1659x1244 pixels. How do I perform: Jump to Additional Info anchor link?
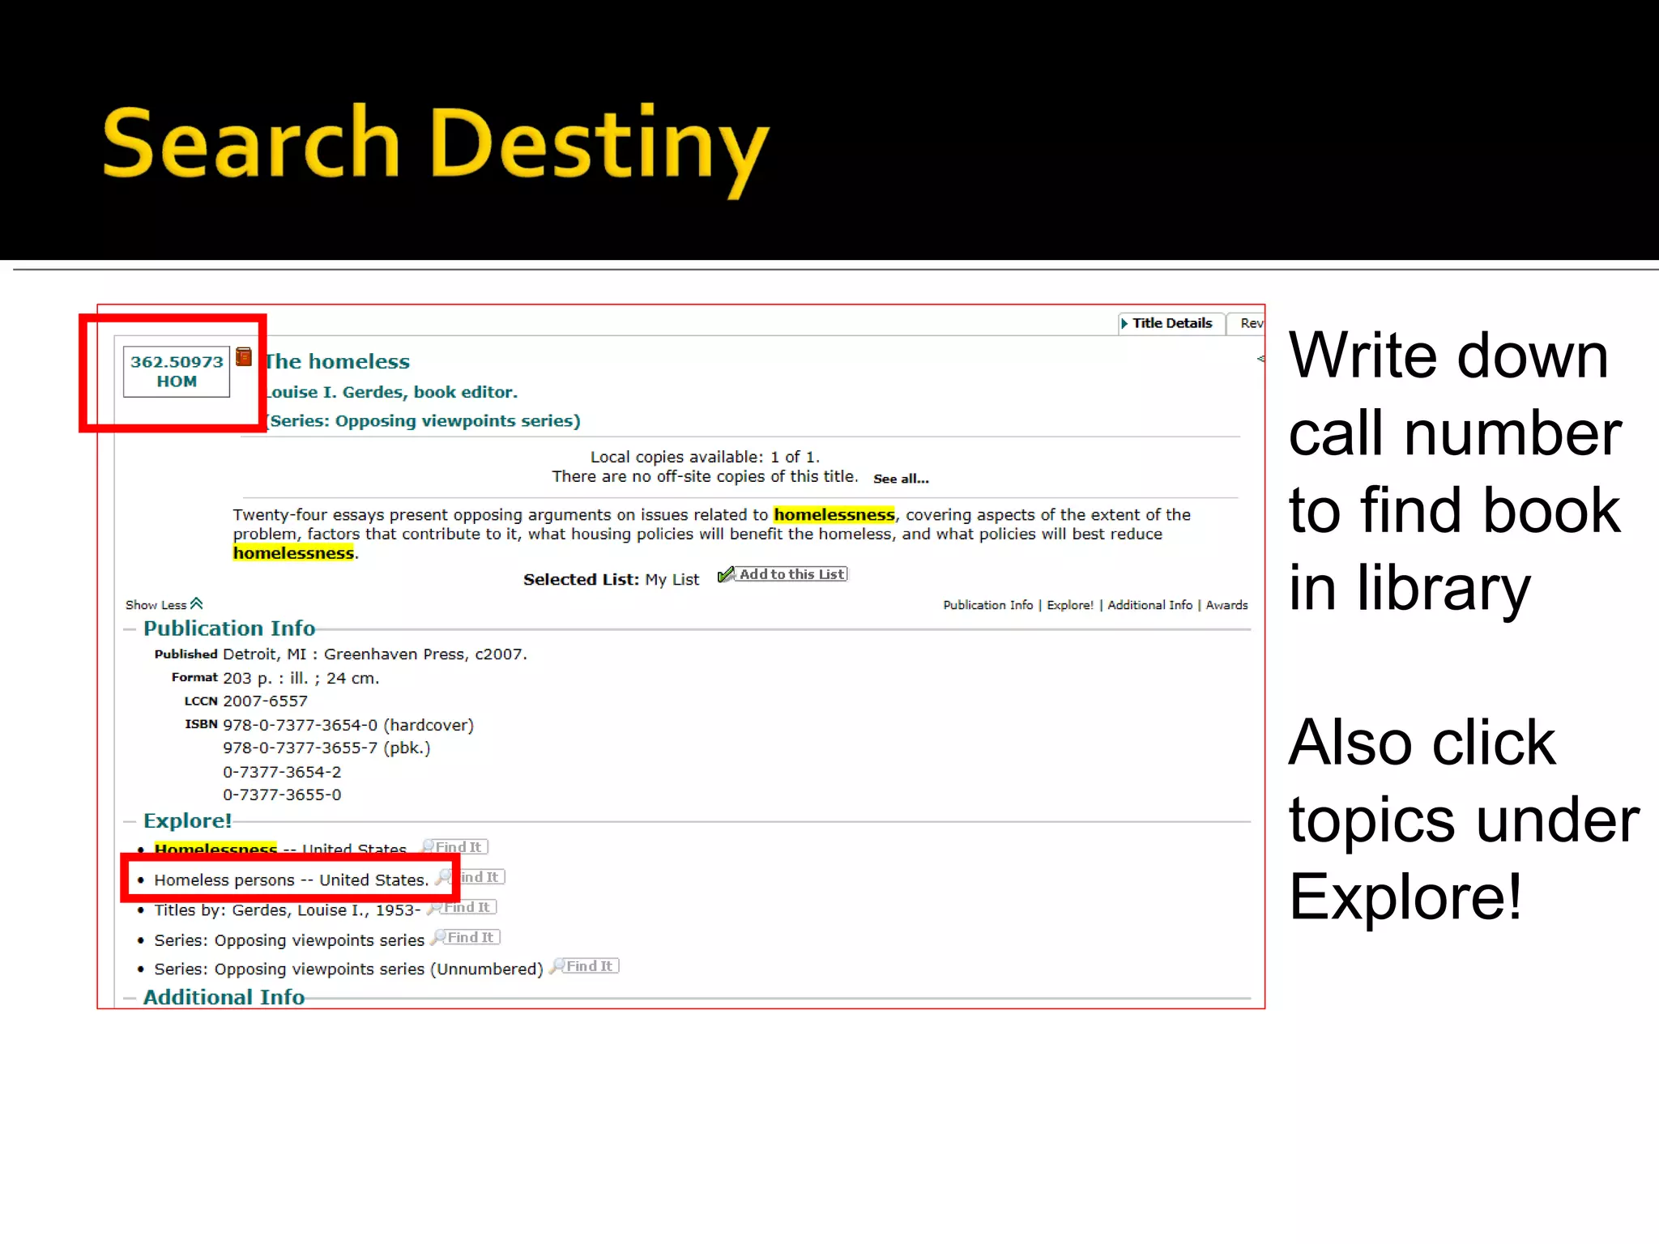click(1149, 605)
